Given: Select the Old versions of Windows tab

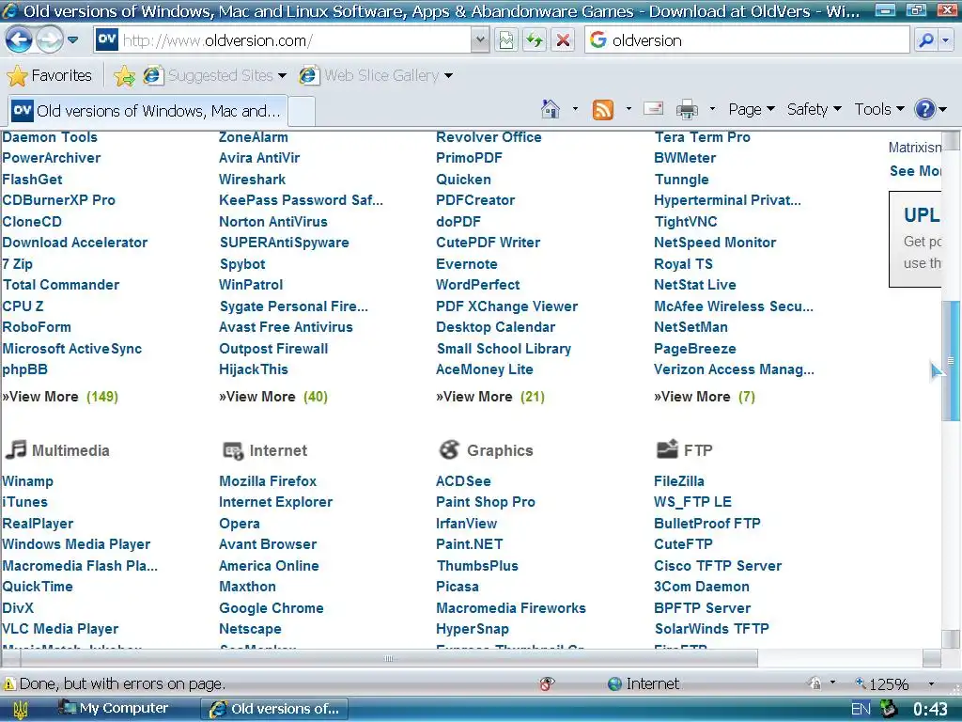Looking at the screenshot, I should coord(147,111).
